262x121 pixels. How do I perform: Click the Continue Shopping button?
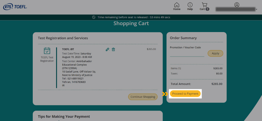coord(143,97)
